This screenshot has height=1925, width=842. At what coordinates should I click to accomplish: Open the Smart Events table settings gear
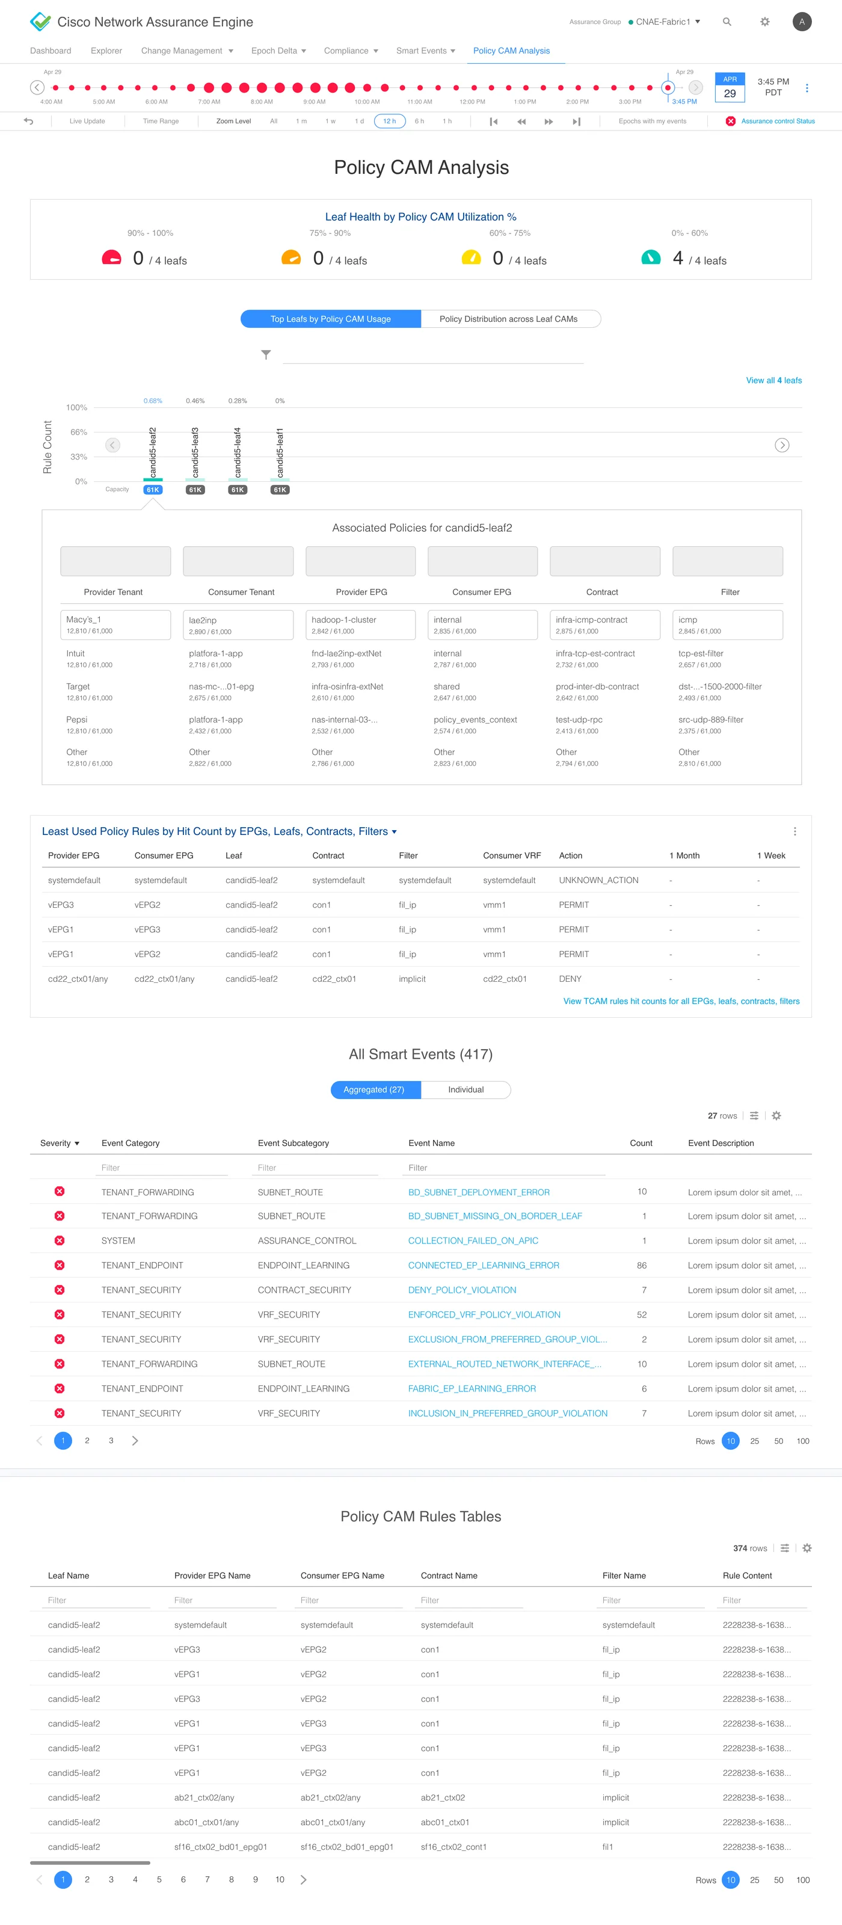tap(776, 1116)
